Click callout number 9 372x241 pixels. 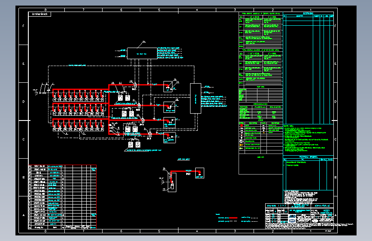coord(145,129)
